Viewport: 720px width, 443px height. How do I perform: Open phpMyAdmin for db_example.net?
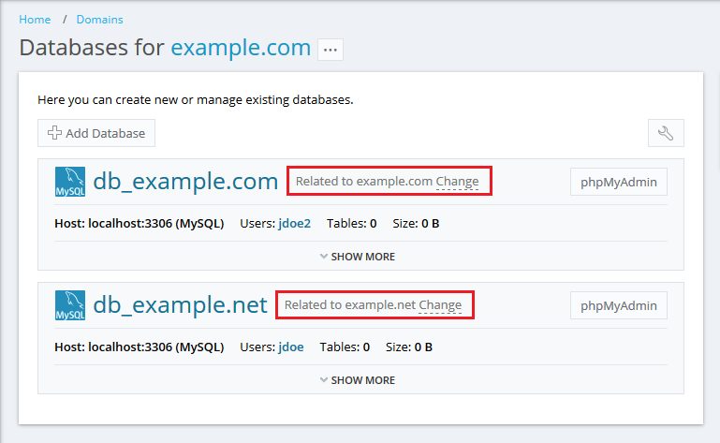[x=618, y=305]
